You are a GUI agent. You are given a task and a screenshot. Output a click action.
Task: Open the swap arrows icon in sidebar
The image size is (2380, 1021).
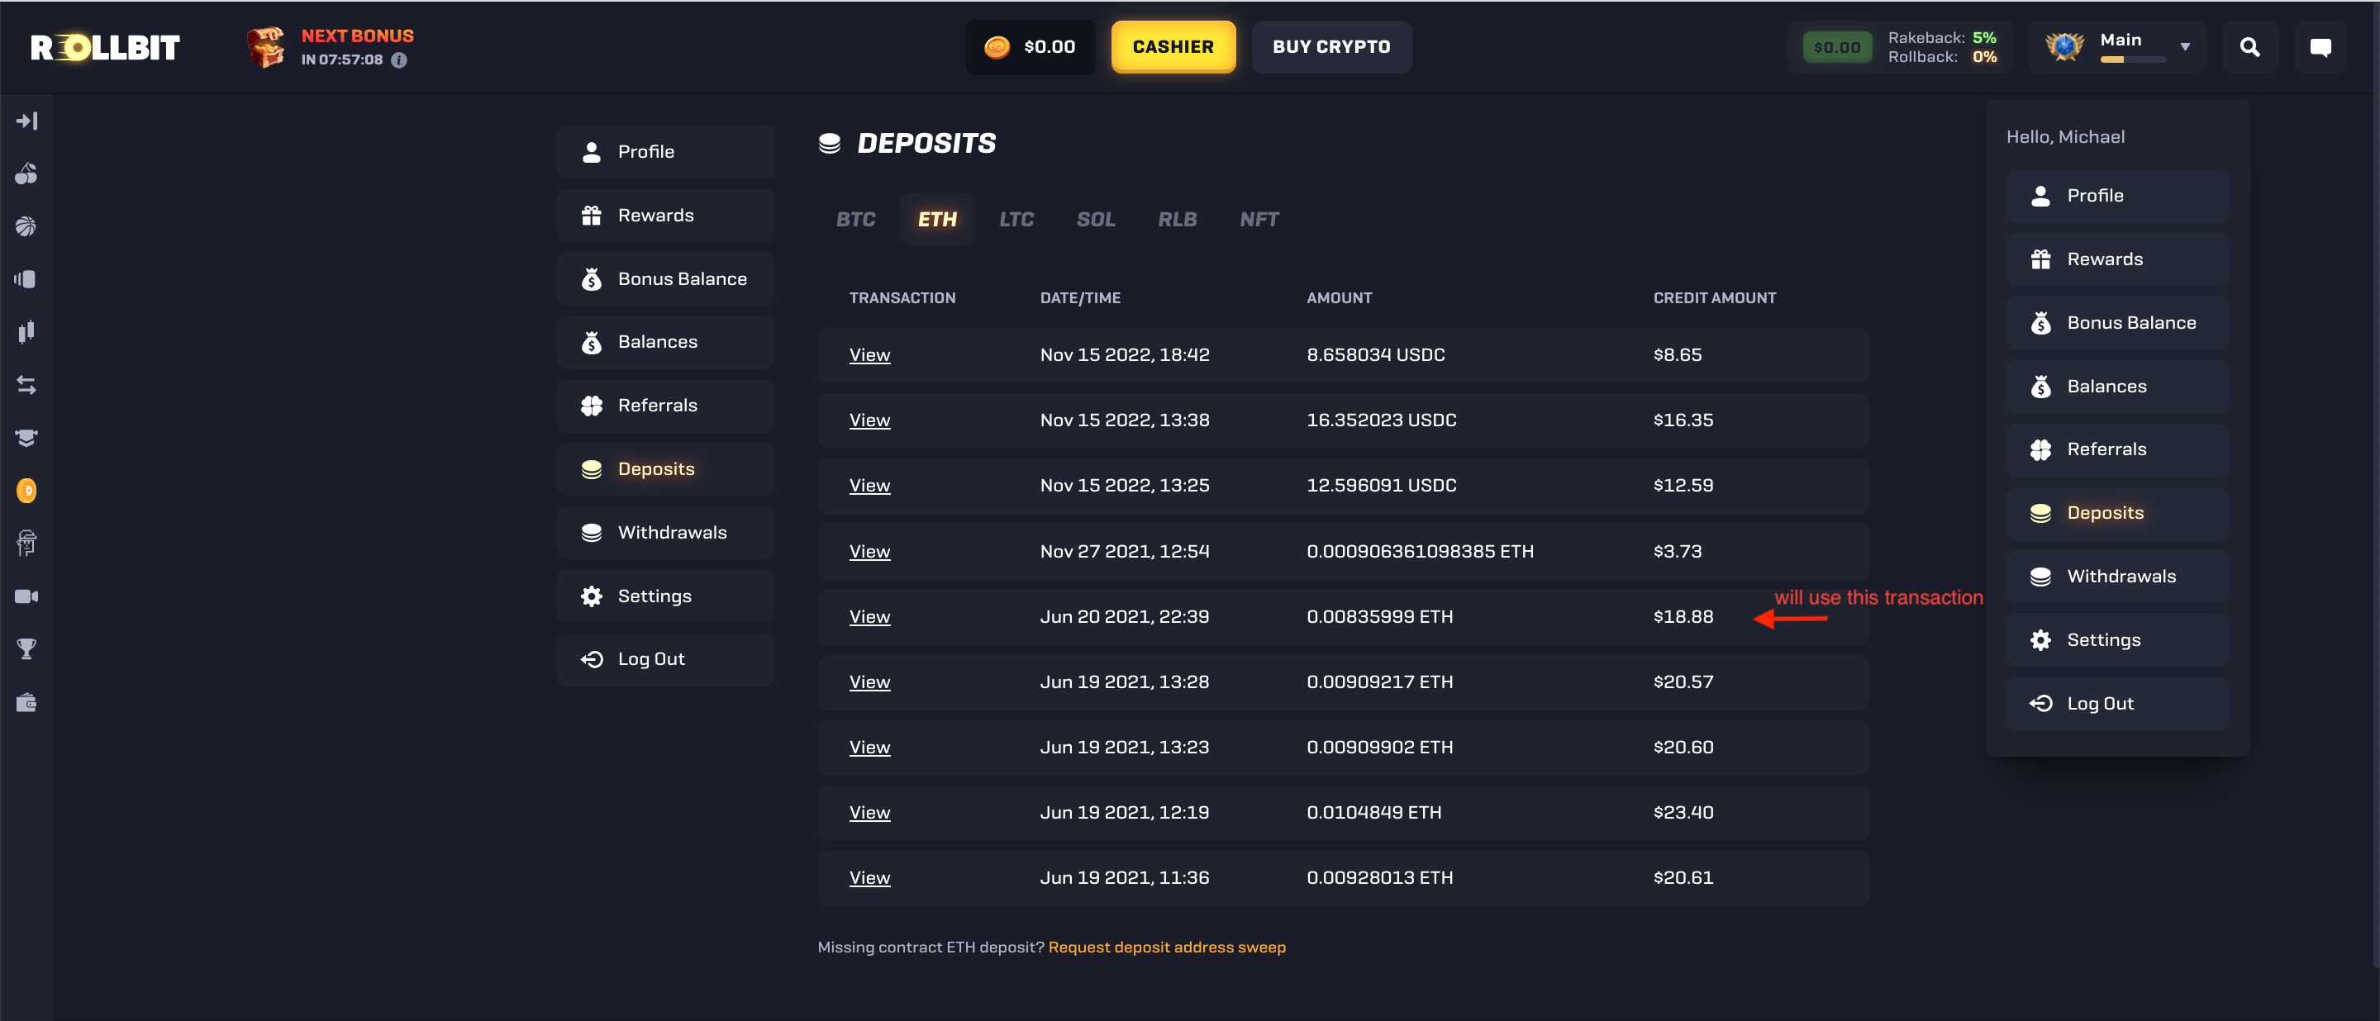pyautogui.click(x=26, y=385)
